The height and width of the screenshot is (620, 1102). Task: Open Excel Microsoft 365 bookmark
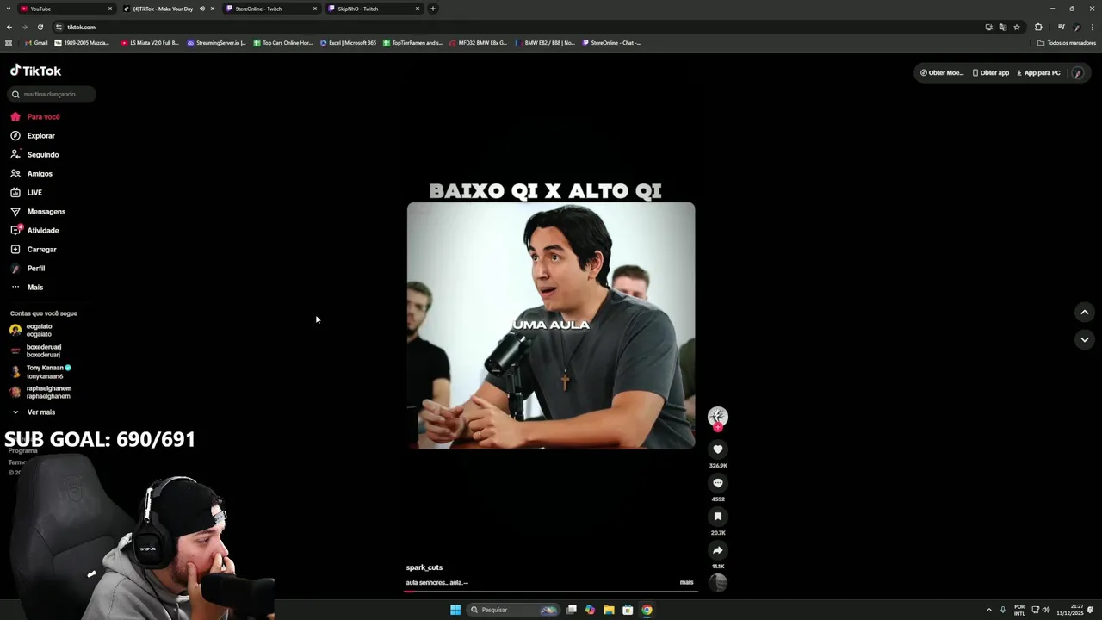(x=349, y=43)
